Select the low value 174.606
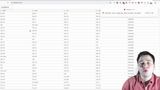Screen dimensions: 160x90 [x=67, y=77]
